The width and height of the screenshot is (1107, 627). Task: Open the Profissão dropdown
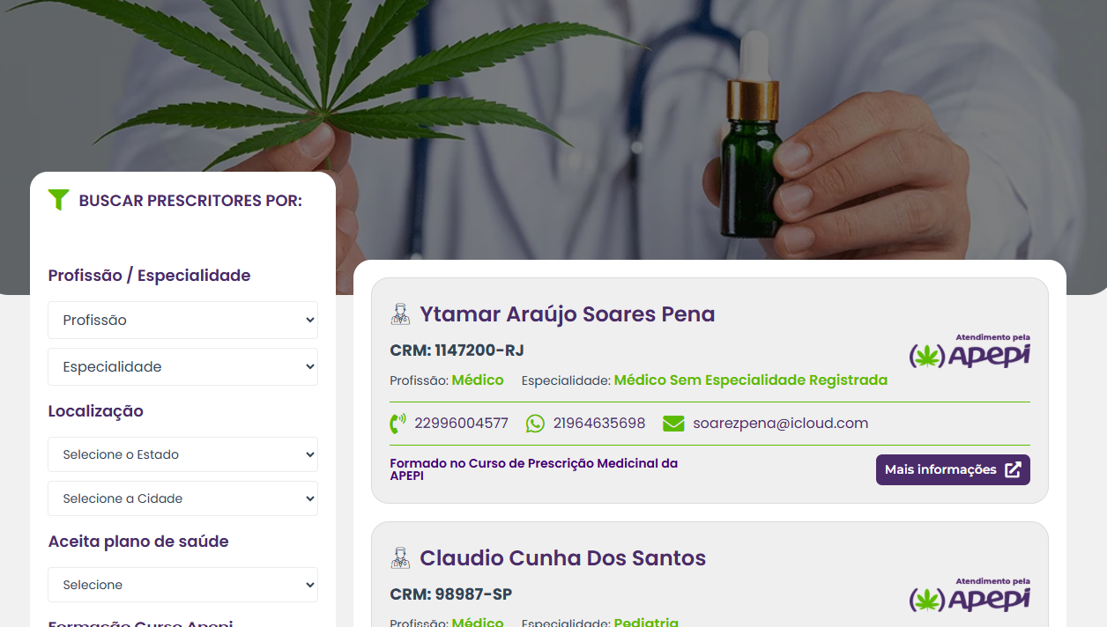(182, 321)
